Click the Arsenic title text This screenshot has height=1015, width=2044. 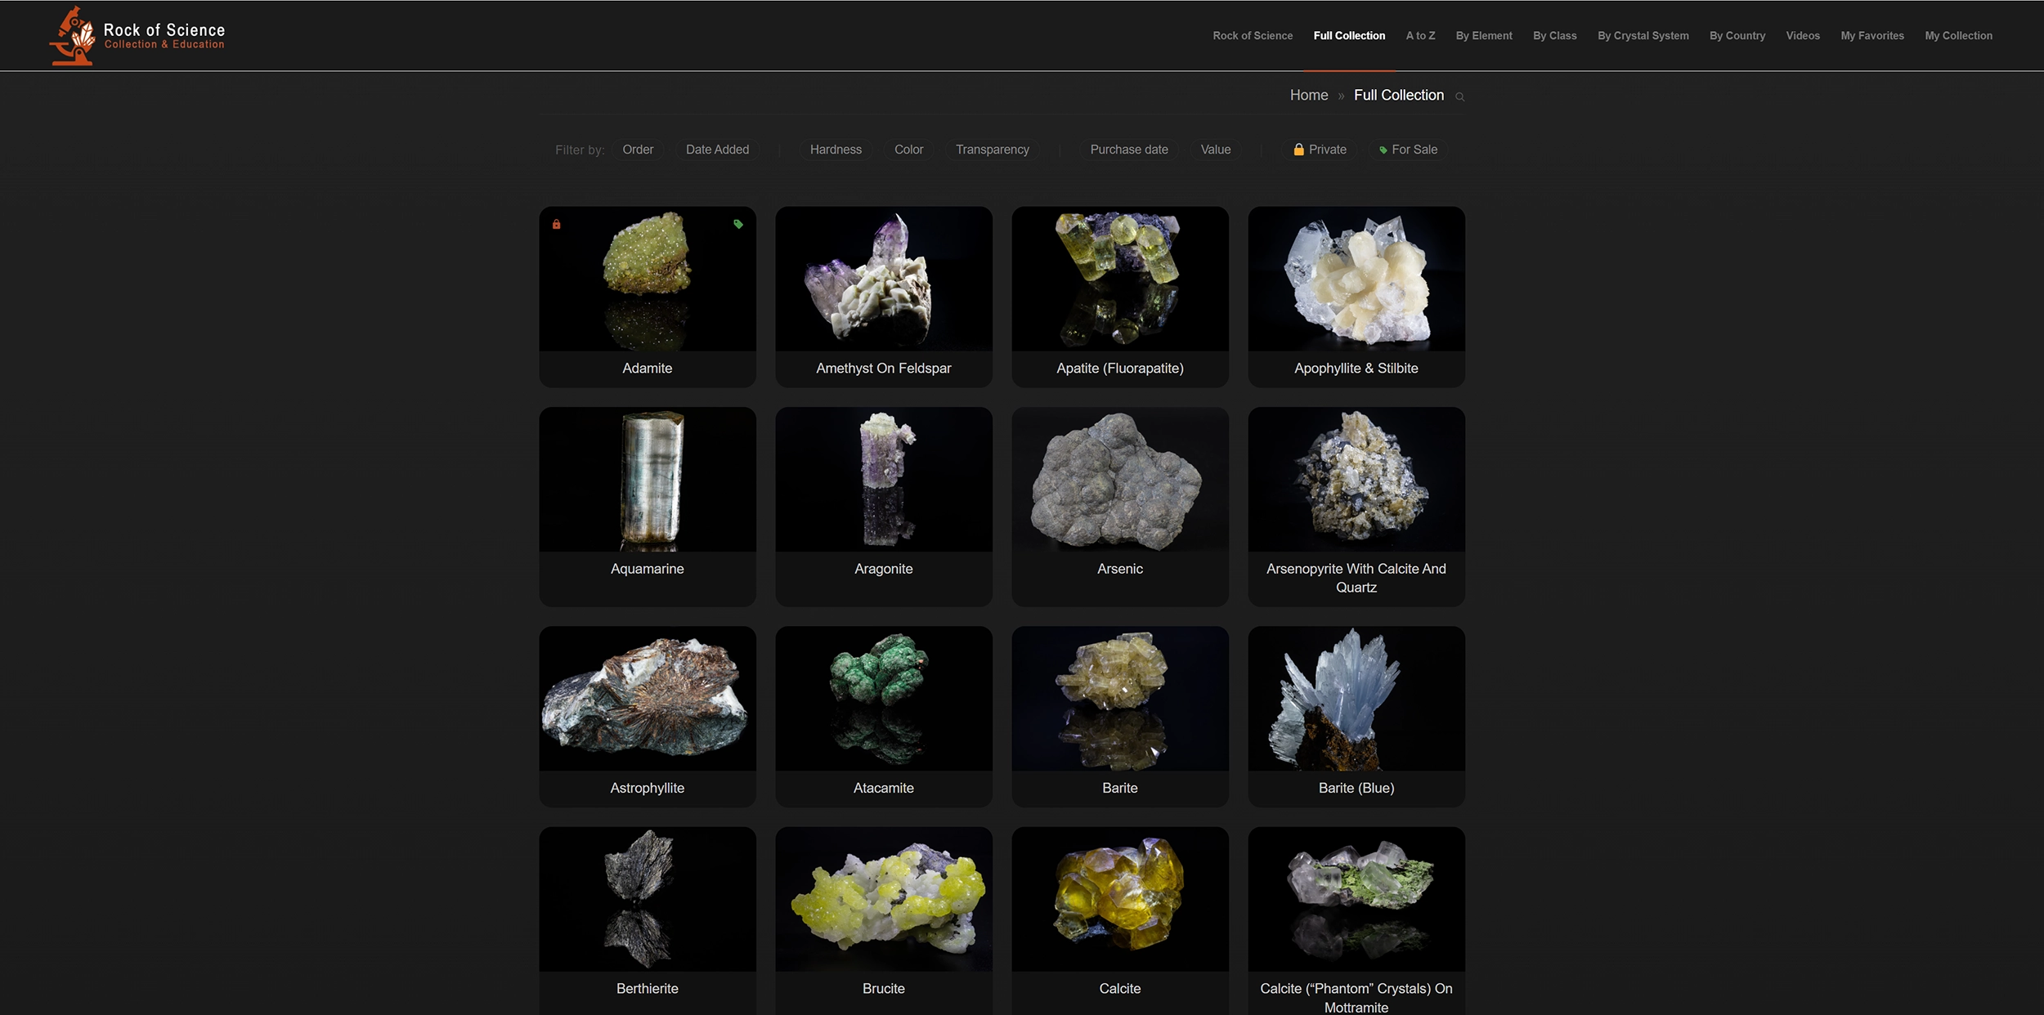pyautogui.click(x=1120, y=569)
